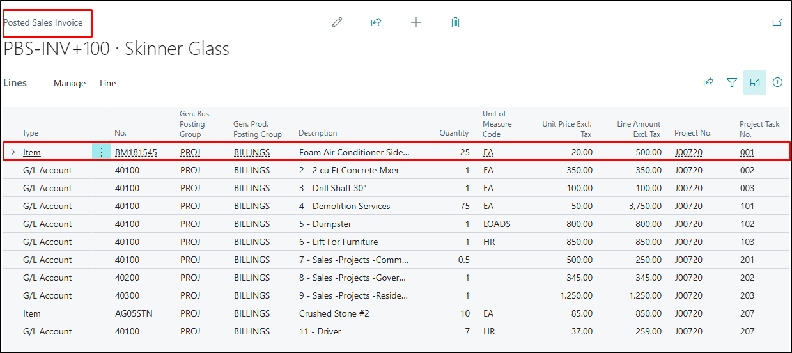Open the filter funnel icon

pyautogui.click(x=732, y=82)
